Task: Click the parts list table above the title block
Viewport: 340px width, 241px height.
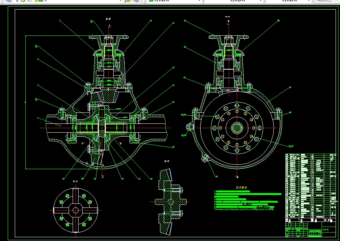Action: point(311,188)
